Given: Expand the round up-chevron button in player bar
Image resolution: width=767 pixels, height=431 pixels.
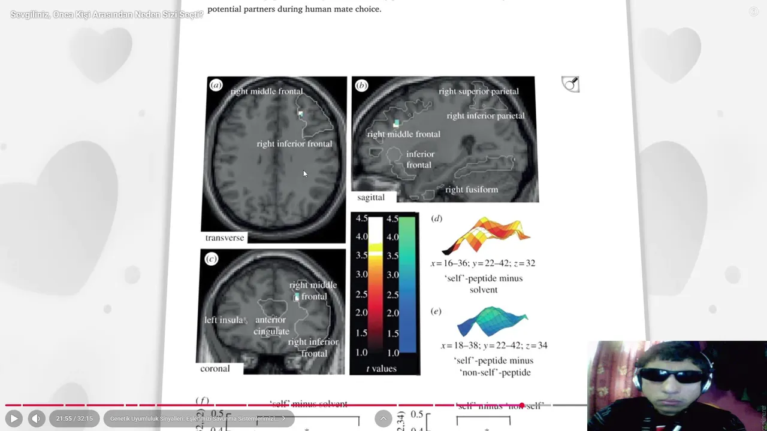Looking at the screenshot, I should [383, 418].
